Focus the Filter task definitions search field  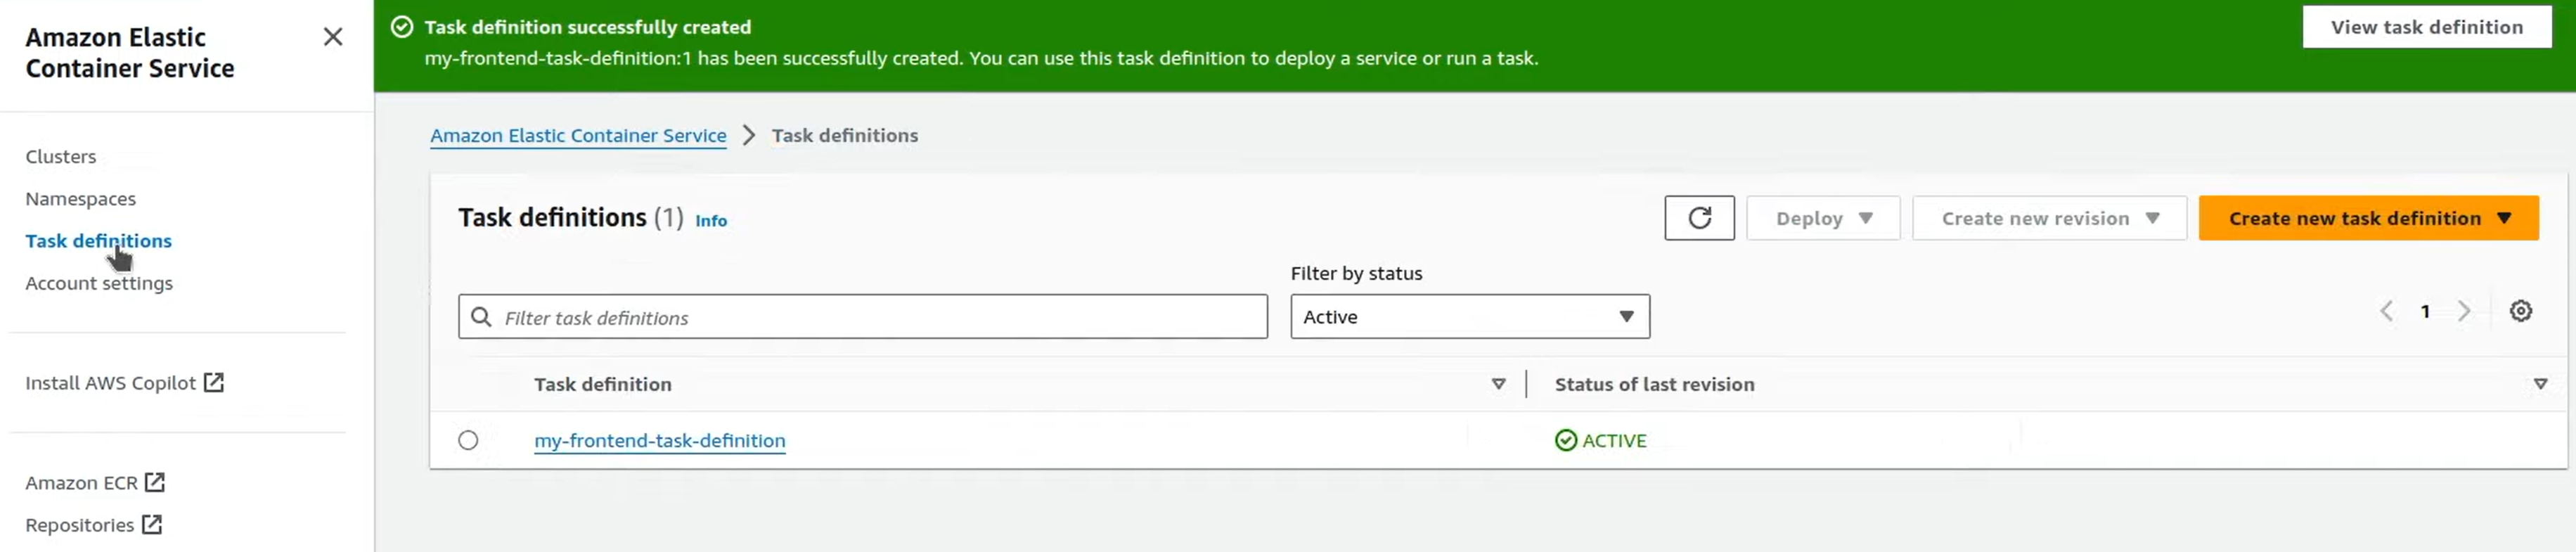click(863, 317)
